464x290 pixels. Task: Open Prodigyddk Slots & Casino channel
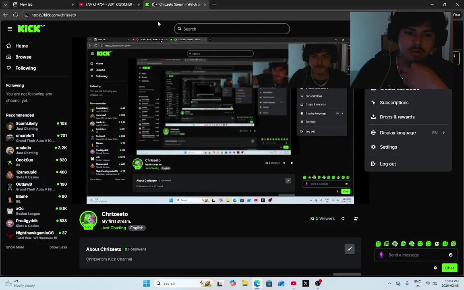[x=36, y=223]
